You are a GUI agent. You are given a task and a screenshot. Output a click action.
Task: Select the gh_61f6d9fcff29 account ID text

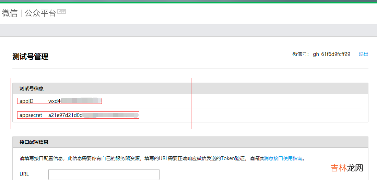[x=331, y=54]
